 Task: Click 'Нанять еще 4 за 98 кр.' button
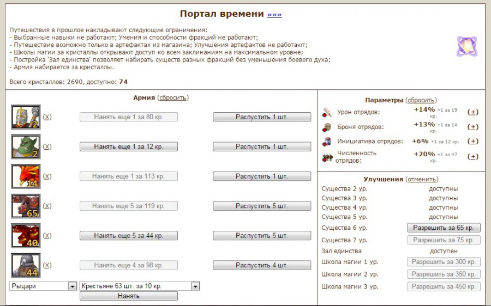(129, 265)
